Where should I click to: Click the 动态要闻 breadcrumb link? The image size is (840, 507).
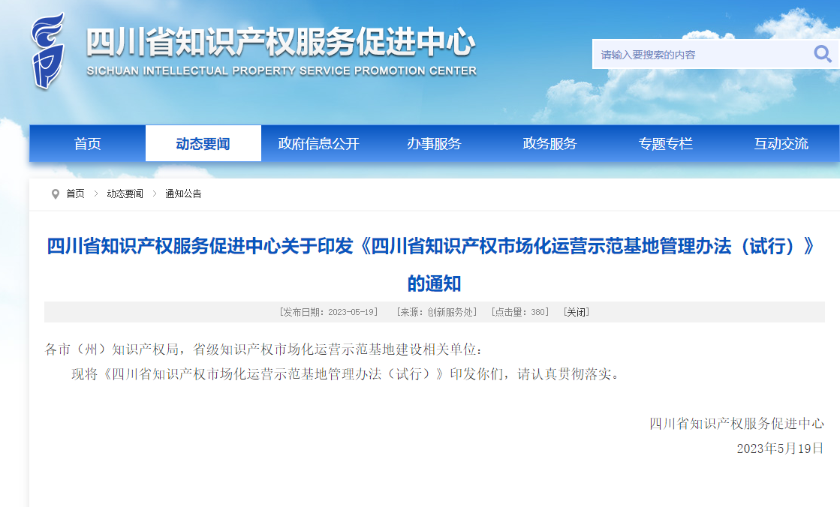click(125, 194)
